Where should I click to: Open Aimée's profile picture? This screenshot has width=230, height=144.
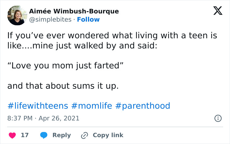click(x=17, y=15)
